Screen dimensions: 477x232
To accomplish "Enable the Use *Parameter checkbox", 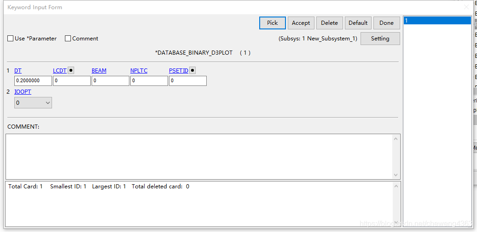I will coord(10,39).
